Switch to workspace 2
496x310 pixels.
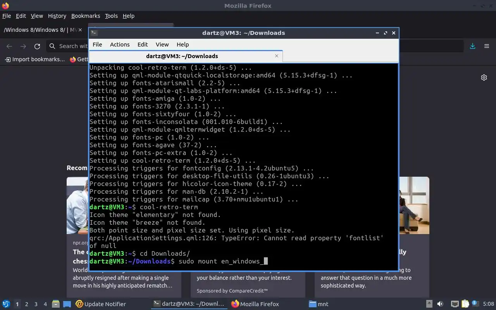pos(27,304)
